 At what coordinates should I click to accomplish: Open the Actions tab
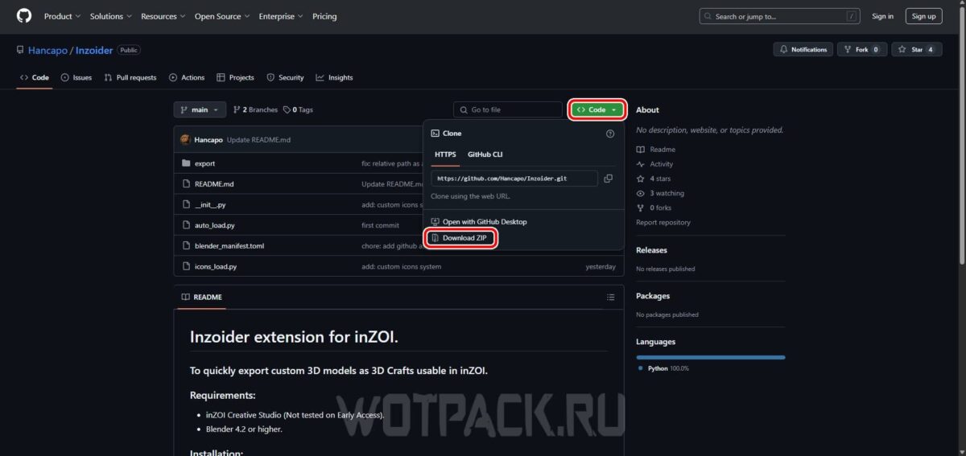coord(187,77)
